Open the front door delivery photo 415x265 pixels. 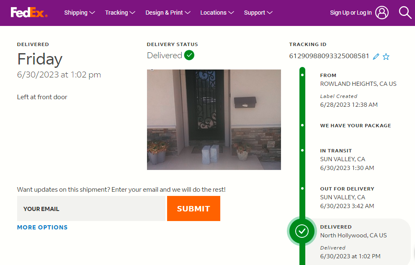pos(214,119)
